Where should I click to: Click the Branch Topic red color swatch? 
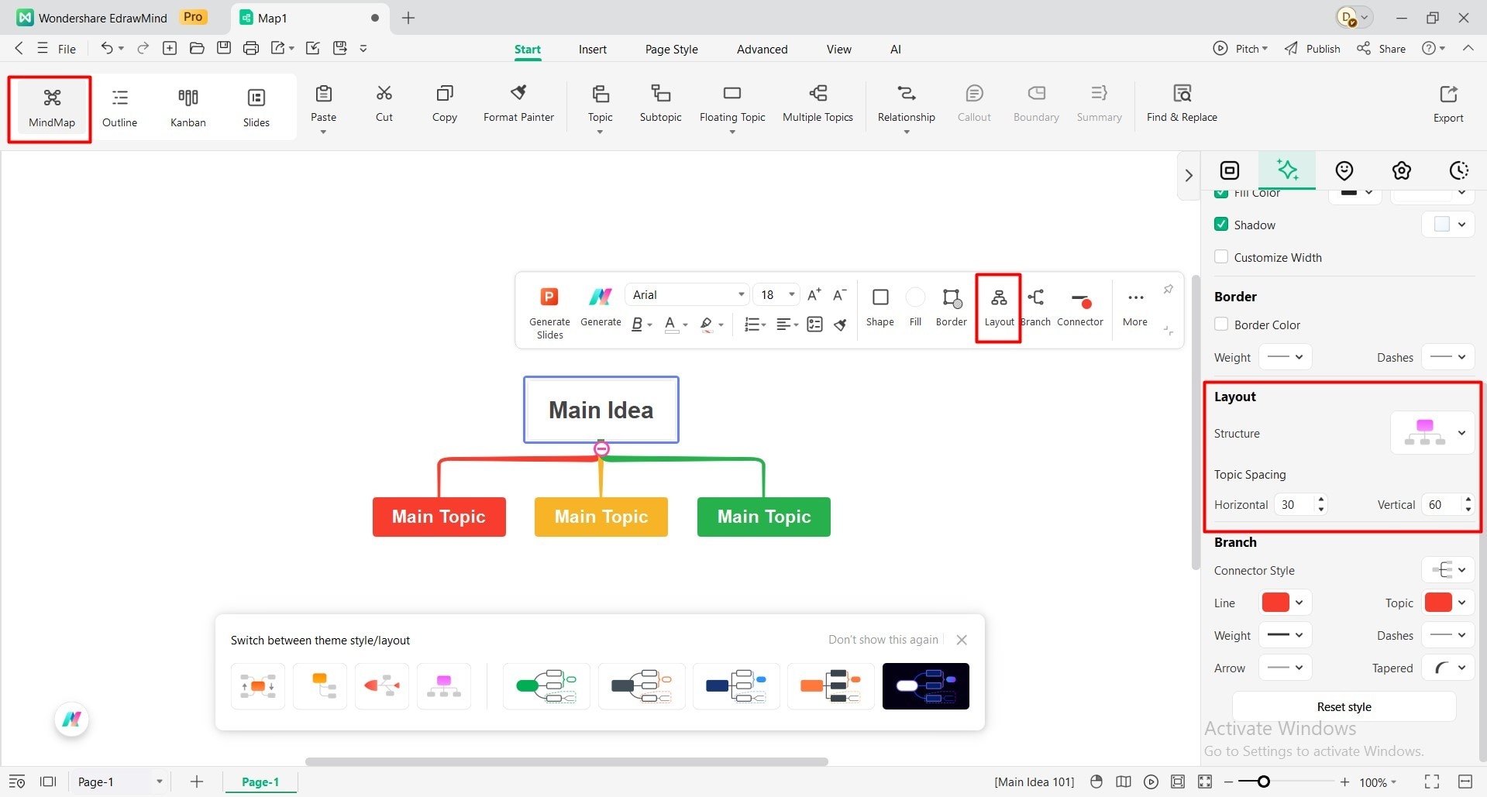(1438, 603)
